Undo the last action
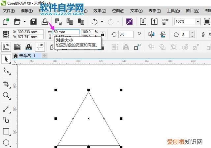Viewport: 211px width, 148px height. pyautogui.click(x=95, y=22)
